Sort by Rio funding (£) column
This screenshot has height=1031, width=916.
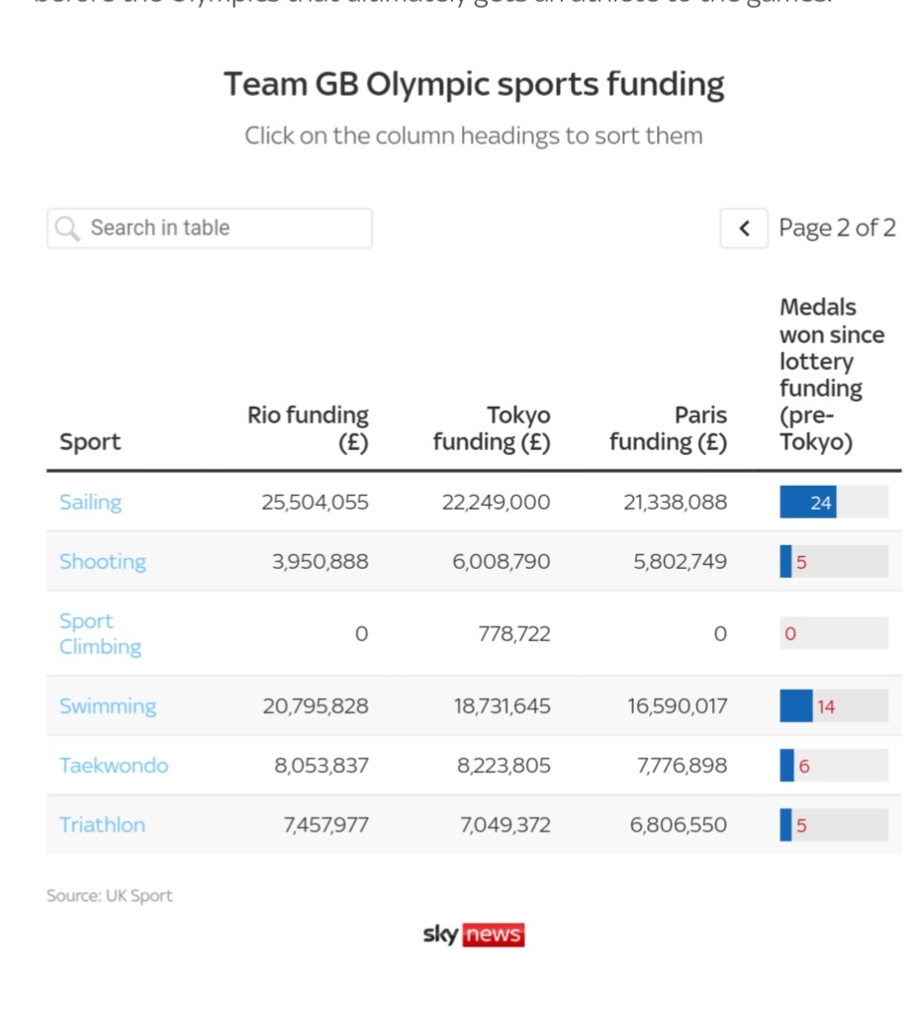point(308,428)
